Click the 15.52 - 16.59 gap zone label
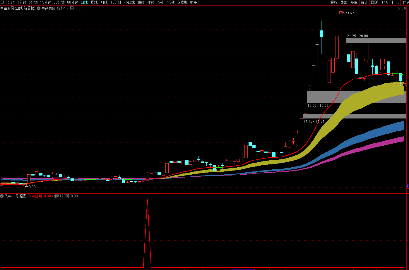This screenshot has width=409, height=270. point(318,106)
